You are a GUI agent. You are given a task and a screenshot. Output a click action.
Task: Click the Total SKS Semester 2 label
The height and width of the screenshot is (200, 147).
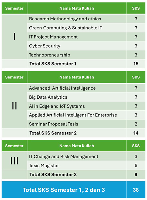(x=53, y=133)
